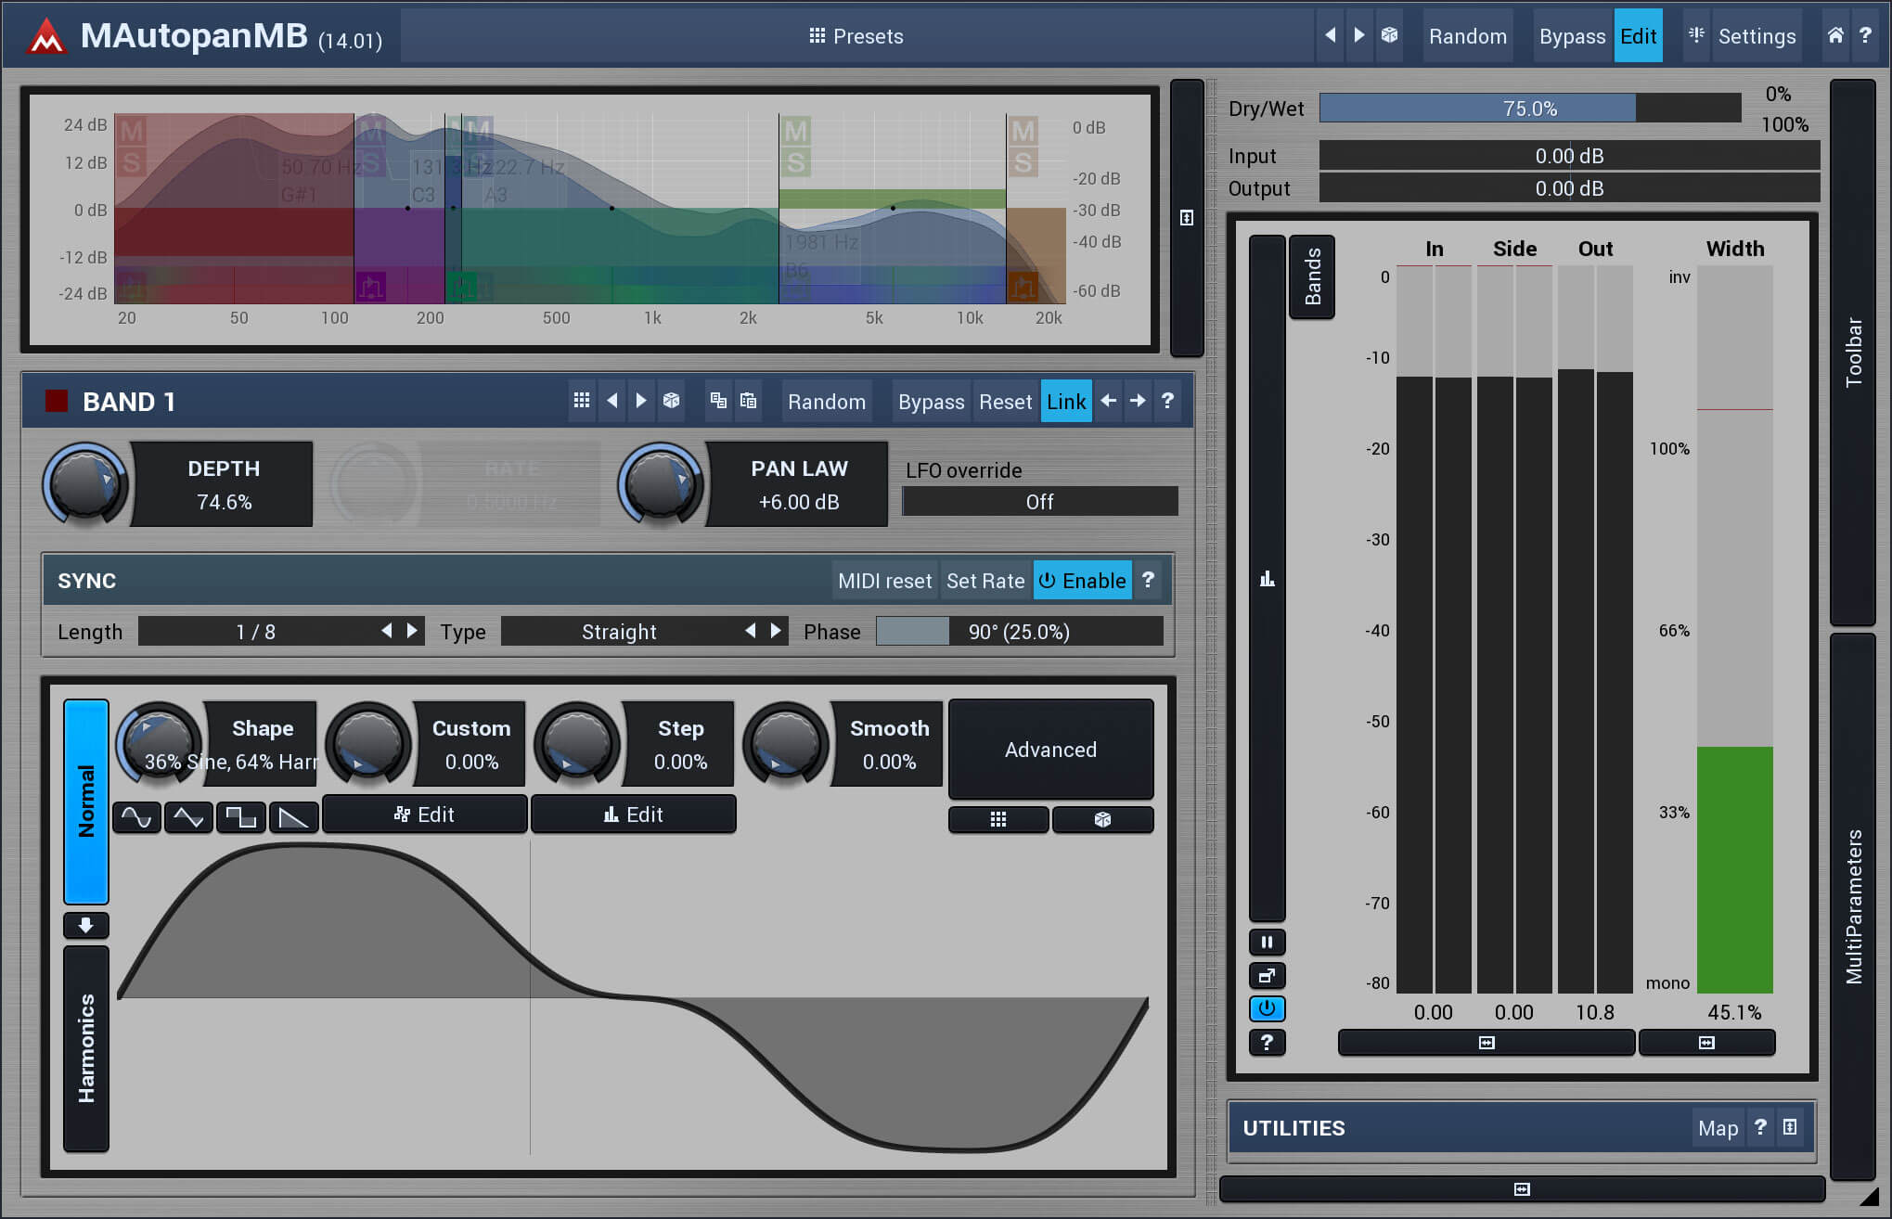Click the channel mode icon beside Settings
This screenshot has width=1892, height=1219.
point(1696,35)
